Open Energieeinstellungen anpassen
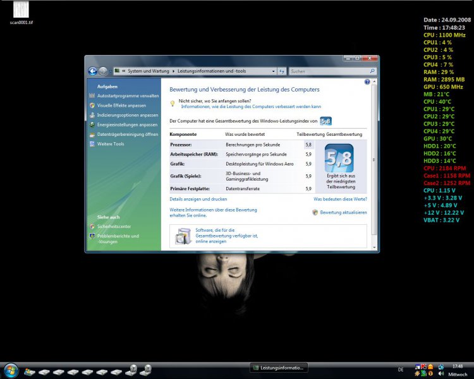The height and width of the screenshot is (379, 474). pyautogui.click(x=127, y=124)
